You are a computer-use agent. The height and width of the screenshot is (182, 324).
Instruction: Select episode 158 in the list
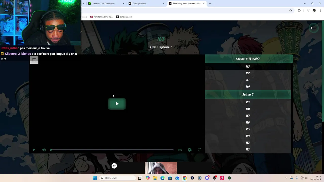(248, 109)
